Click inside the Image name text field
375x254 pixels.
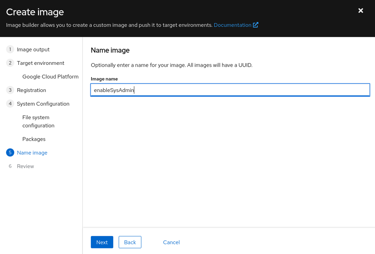[230, 90]
